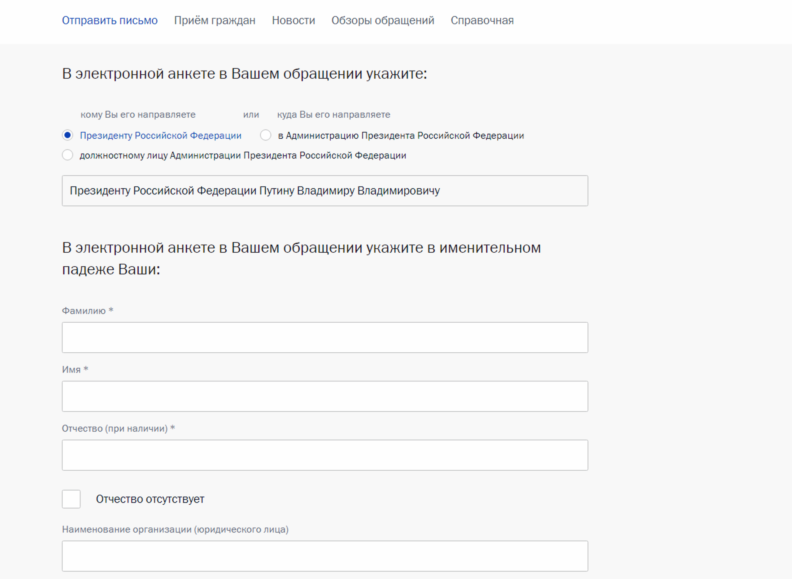Focus the Имя text field

pos(325,396)
